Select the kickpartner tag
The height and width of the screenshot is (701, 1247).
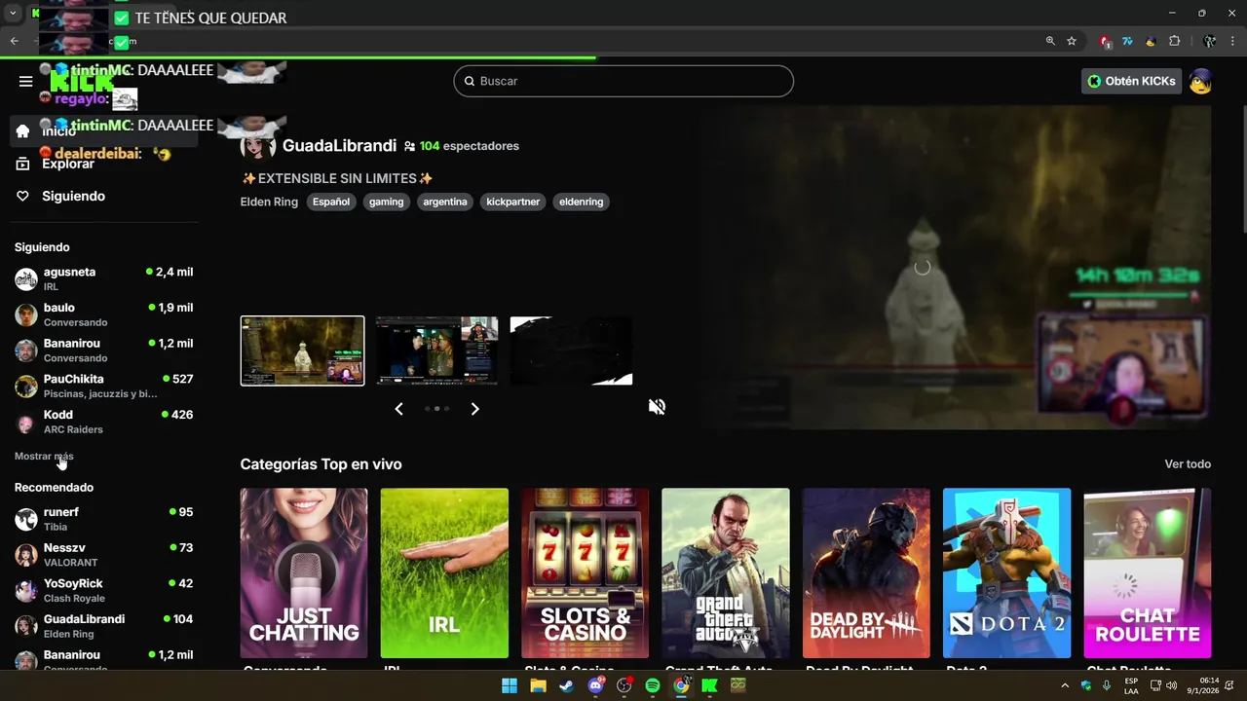point(513,202)
